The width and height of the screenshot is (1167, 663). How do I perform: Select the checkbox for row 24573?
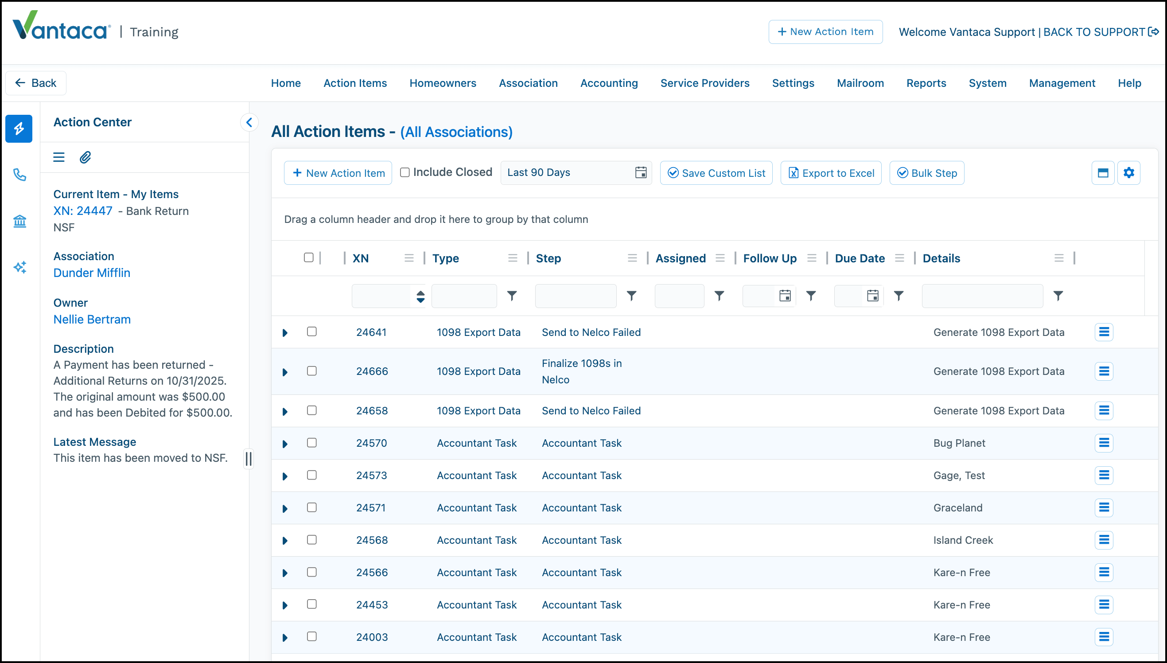[312, 475]
